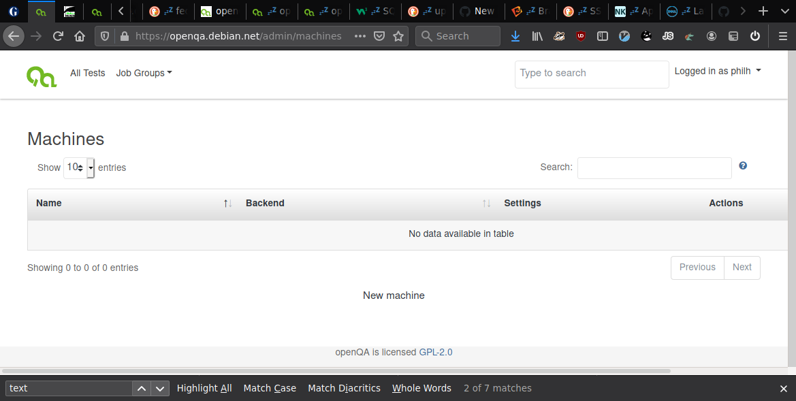
Task: Click the power/session icon in the toolbar
Action: (755, 36)
